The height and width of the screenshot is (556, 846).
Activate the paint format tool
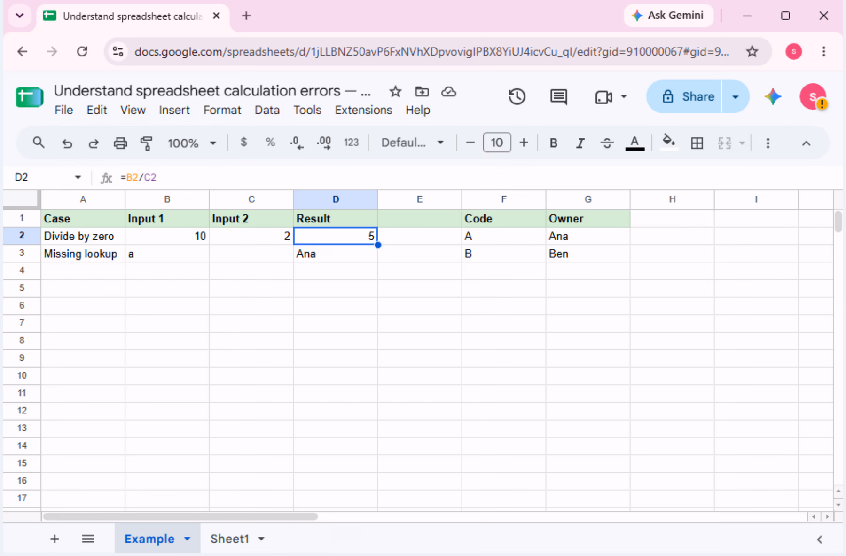[x=147, y=143]
